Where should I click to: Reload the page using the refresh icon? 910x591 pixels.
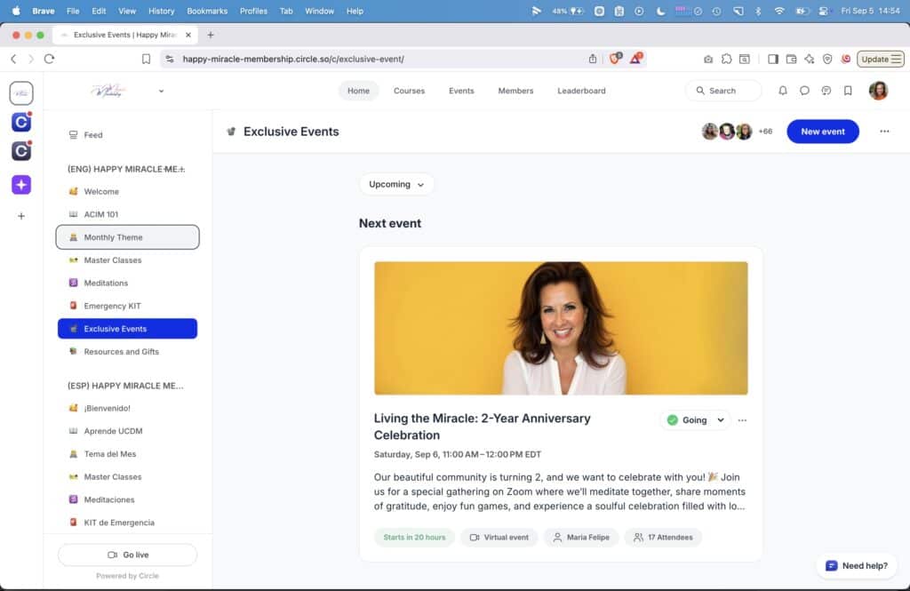[x=49, y=59]
